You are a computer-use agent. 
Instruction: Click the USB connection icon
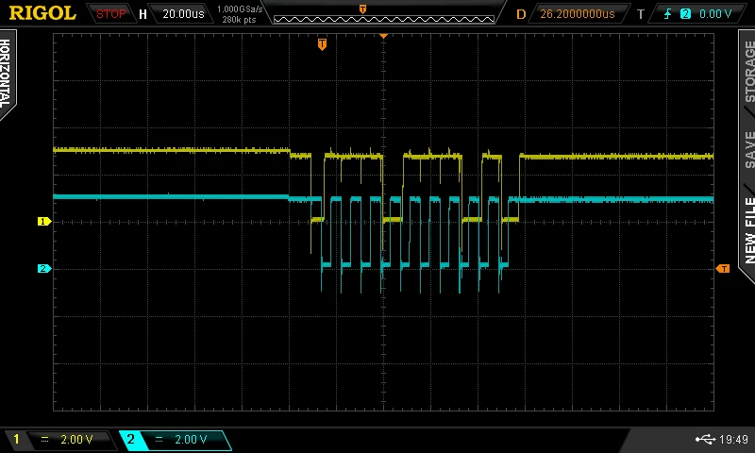[x=705, y=439]
